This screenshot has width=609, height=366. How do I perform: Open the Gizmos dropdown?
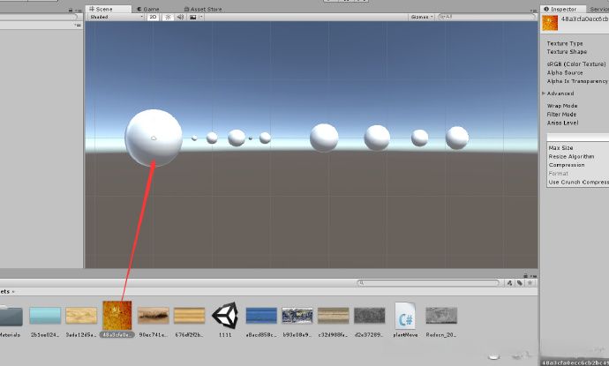[421, 17]
